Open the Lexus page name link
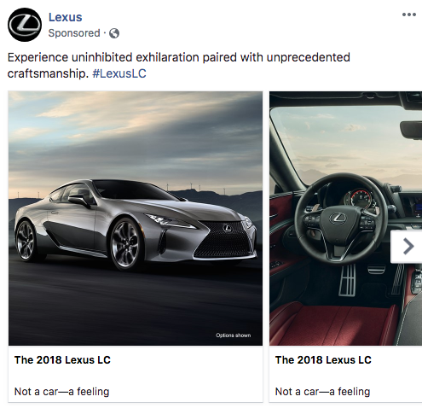The image size is (422, 414). coord(65,17)
